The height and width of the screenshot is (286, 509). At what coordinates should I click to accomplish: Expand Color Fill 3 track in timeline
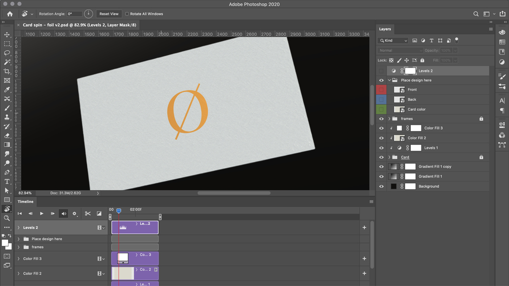coord(19,259)
